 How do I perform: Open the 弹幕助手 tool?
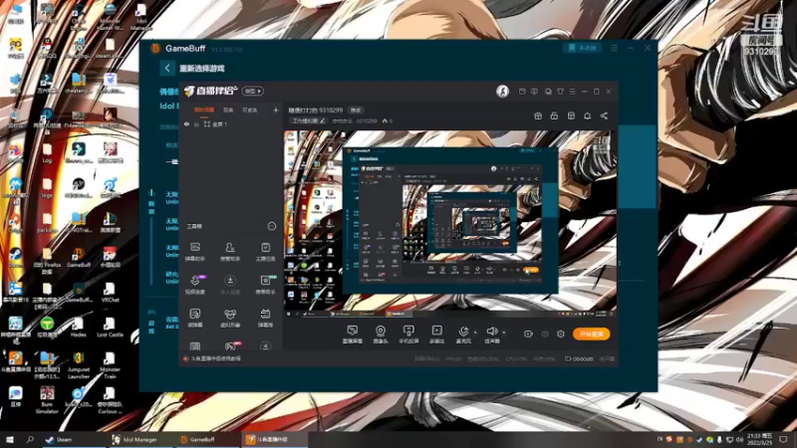tap(195, 252)
